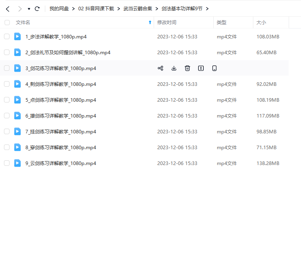301x260 pixels.
Task: Check the box for 6_撩剑练习详解教学 file
Action: click(x=7, y=116)
